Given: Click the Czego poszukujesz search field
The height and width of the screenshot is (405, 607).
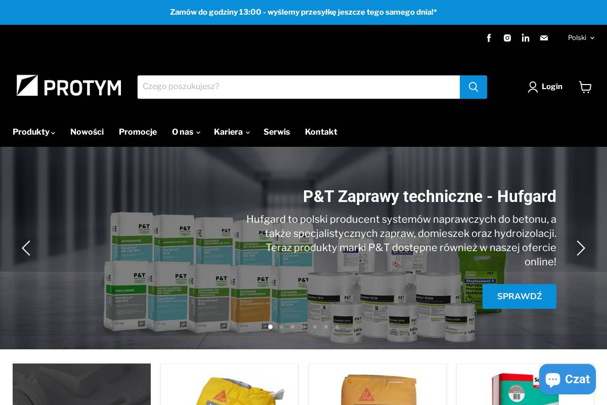Looking at the screenshot, I should click(298, 87).
